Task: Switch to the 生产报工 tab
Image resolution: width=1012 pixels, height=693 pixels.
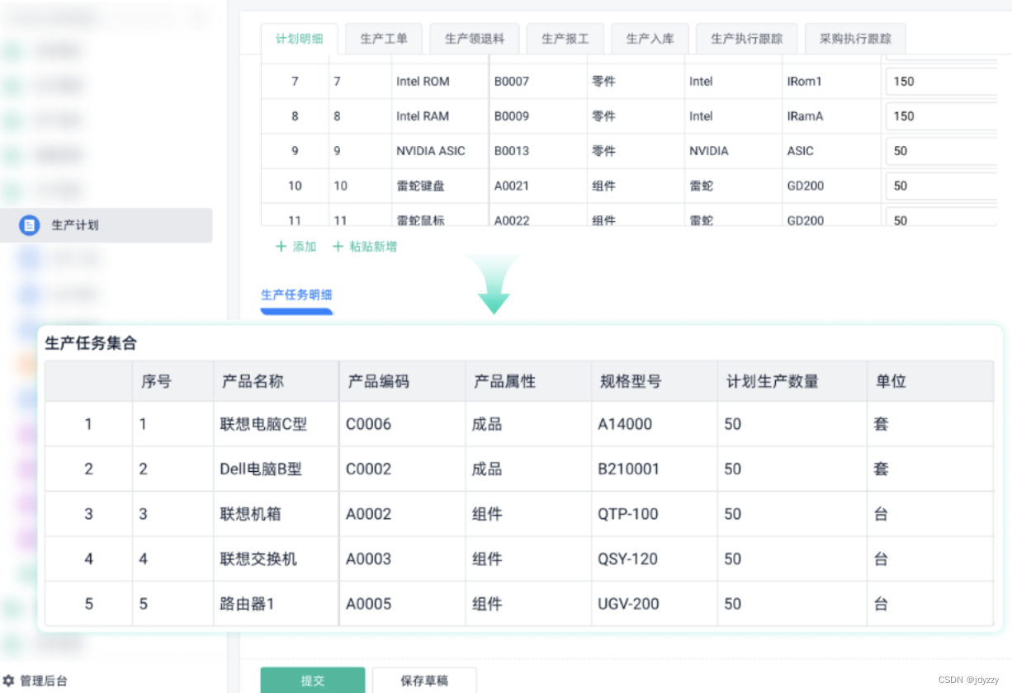Action: 565,39
